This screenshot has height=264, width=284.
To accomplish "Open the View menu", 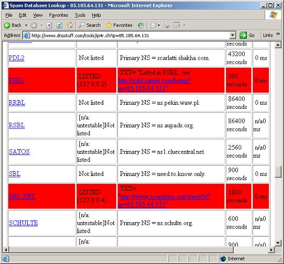I will (38, 15).
